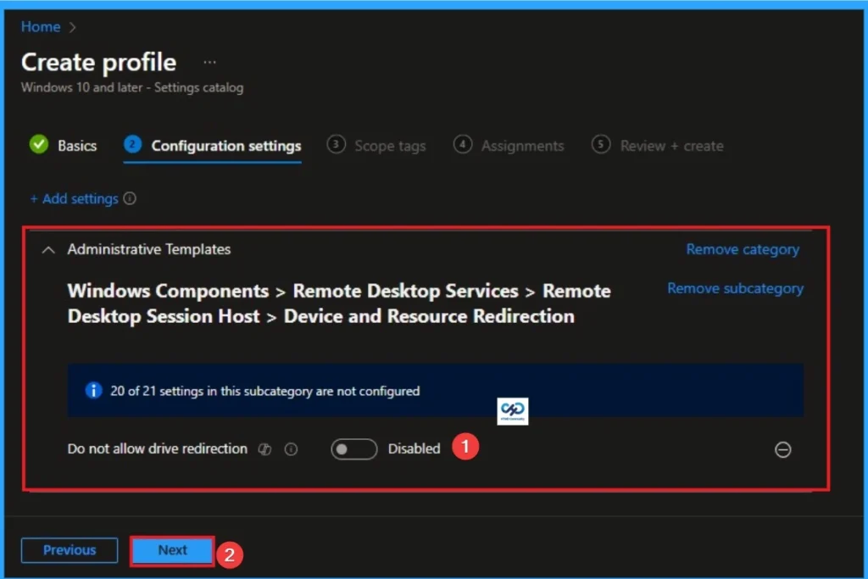Viewport: 868px width, 579px height.
Task: Remove the drive redirection setting via minus icon
Action: tap(782, 450)
